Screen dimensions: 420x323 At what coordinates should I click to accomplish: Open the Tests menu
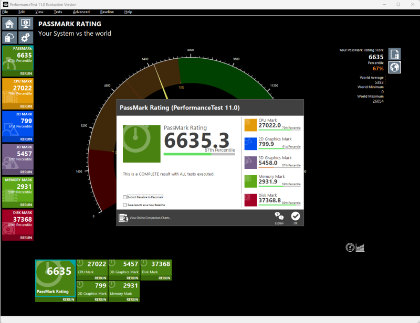click(x=58, y=12)
